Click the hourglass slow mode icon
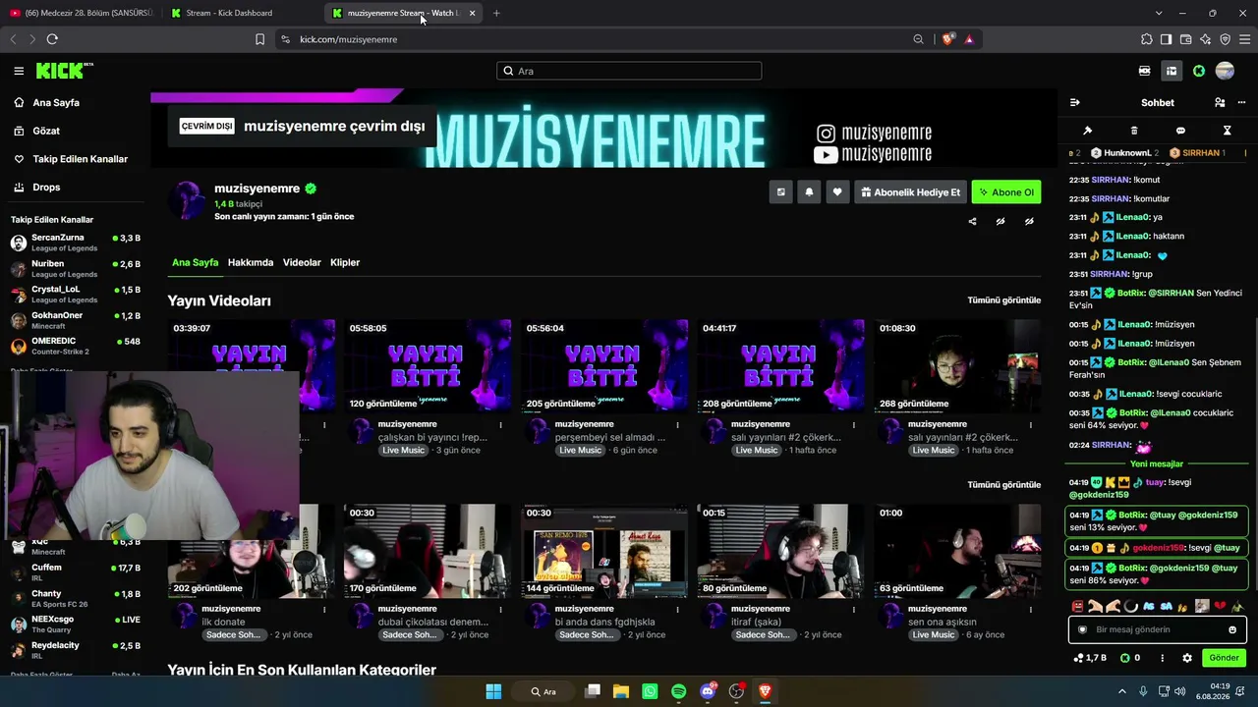This screenshot has height=707, width=1258. 1227,131
